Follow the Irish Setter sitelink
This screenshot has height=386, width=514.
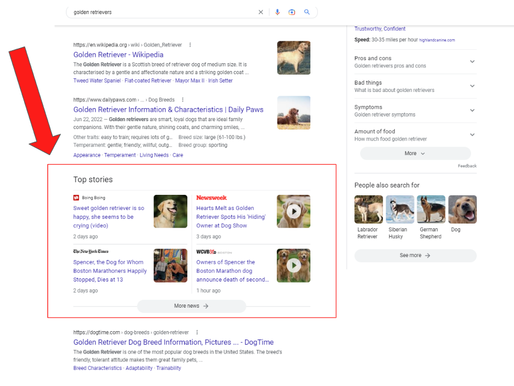pos(220,80)
